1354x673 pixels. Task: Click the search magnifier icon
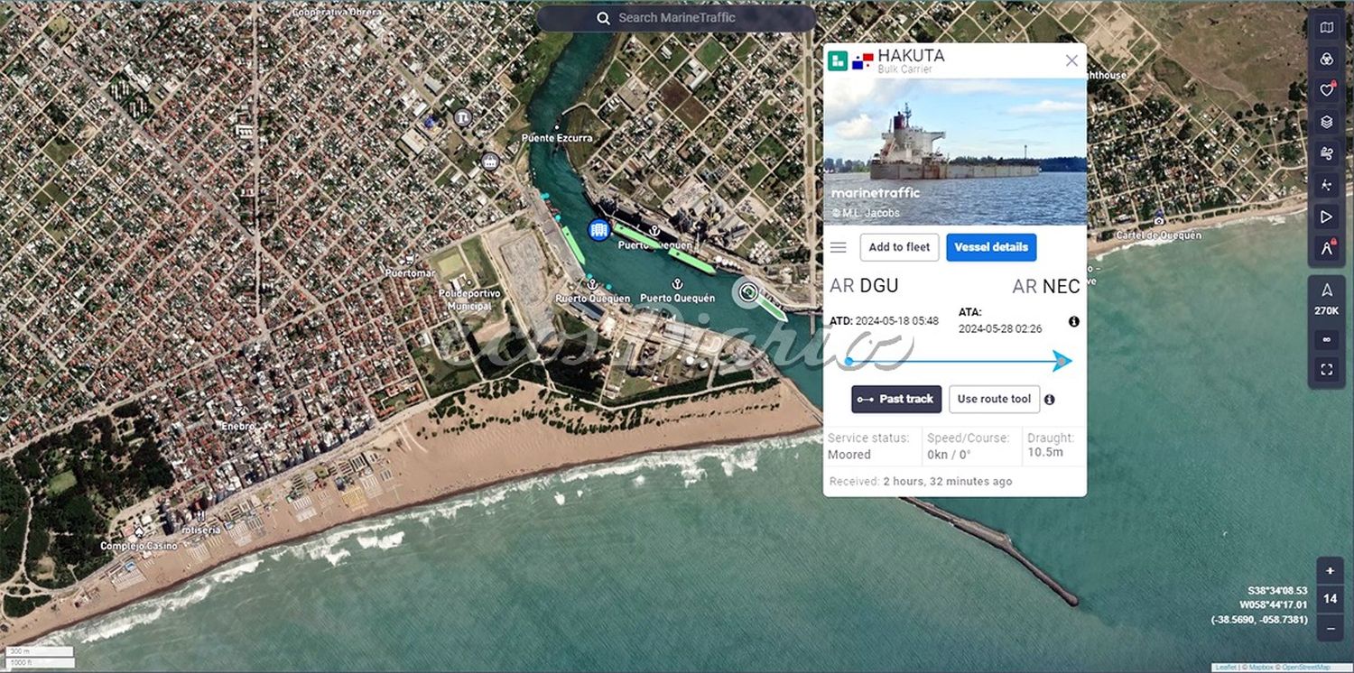point(603,18)
